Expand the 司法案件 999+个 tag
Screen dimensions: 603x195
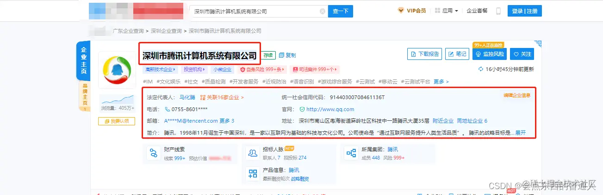pos(315,70)
